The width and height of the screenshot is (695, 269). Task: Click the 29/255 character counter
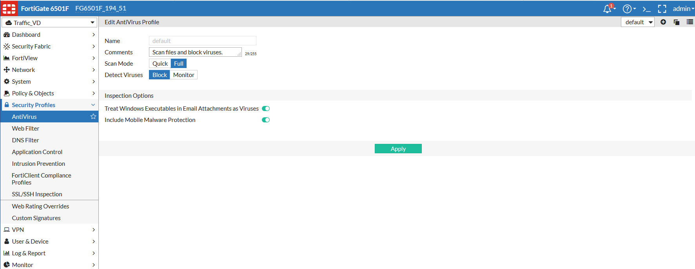click(250, 54)
